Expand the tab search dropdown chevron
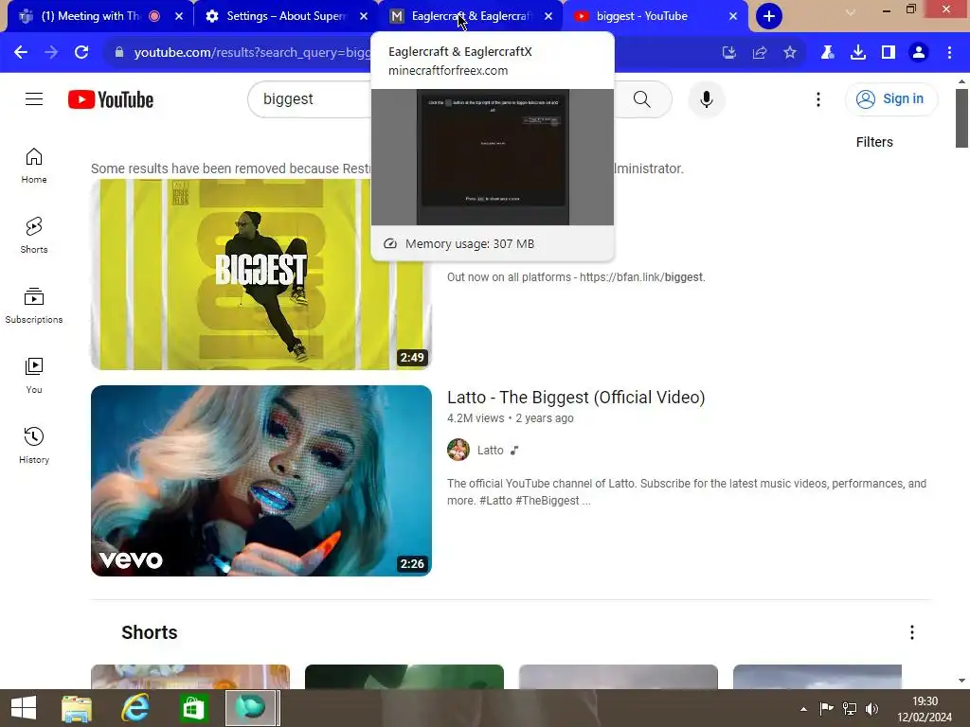The width and height of the screenshot is (970, 727). coord(851,11)
